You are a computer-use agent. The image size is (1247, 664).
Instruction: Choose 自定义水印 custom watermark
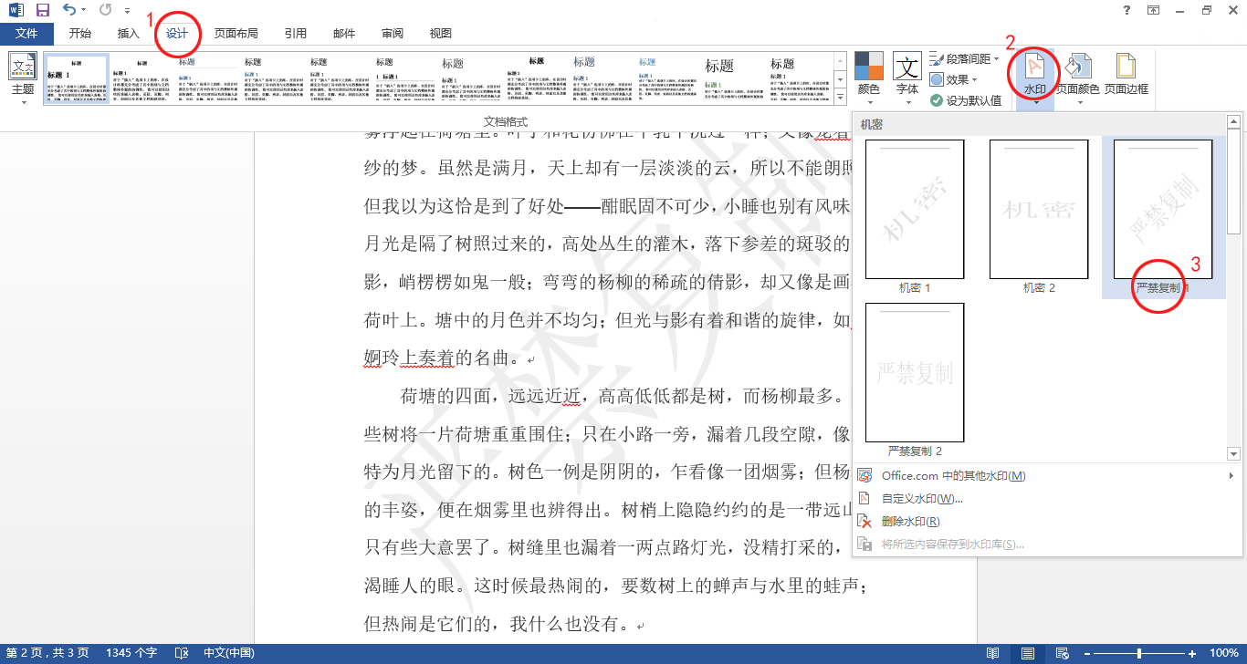tap(1046, 498)
